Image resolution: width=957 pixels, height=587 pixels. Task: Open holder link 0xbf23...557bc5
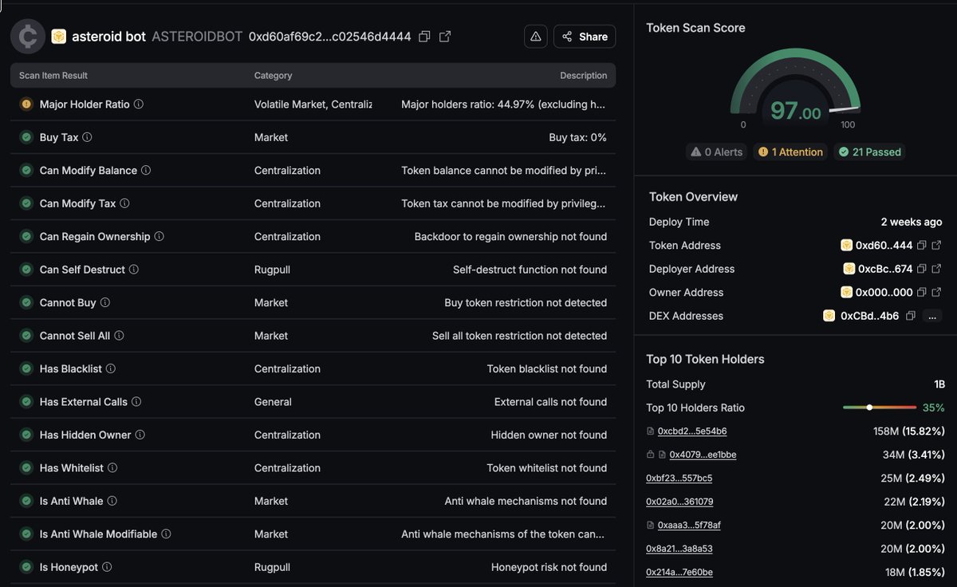[x=679, y=478]
